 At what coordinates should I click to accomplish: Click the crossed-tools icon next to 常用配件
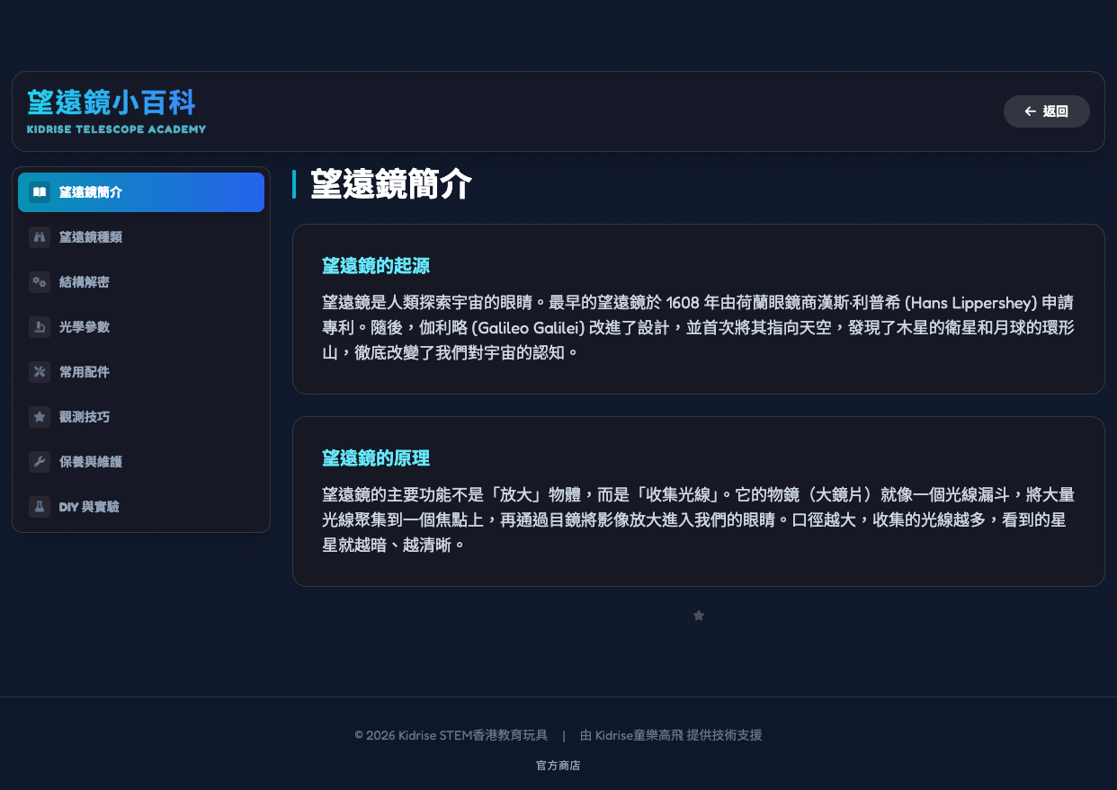point(40,371)
